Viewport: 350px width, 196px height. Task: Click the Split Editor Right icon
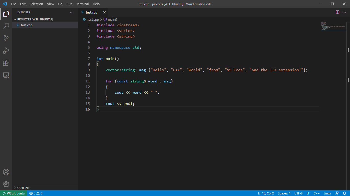337,12
